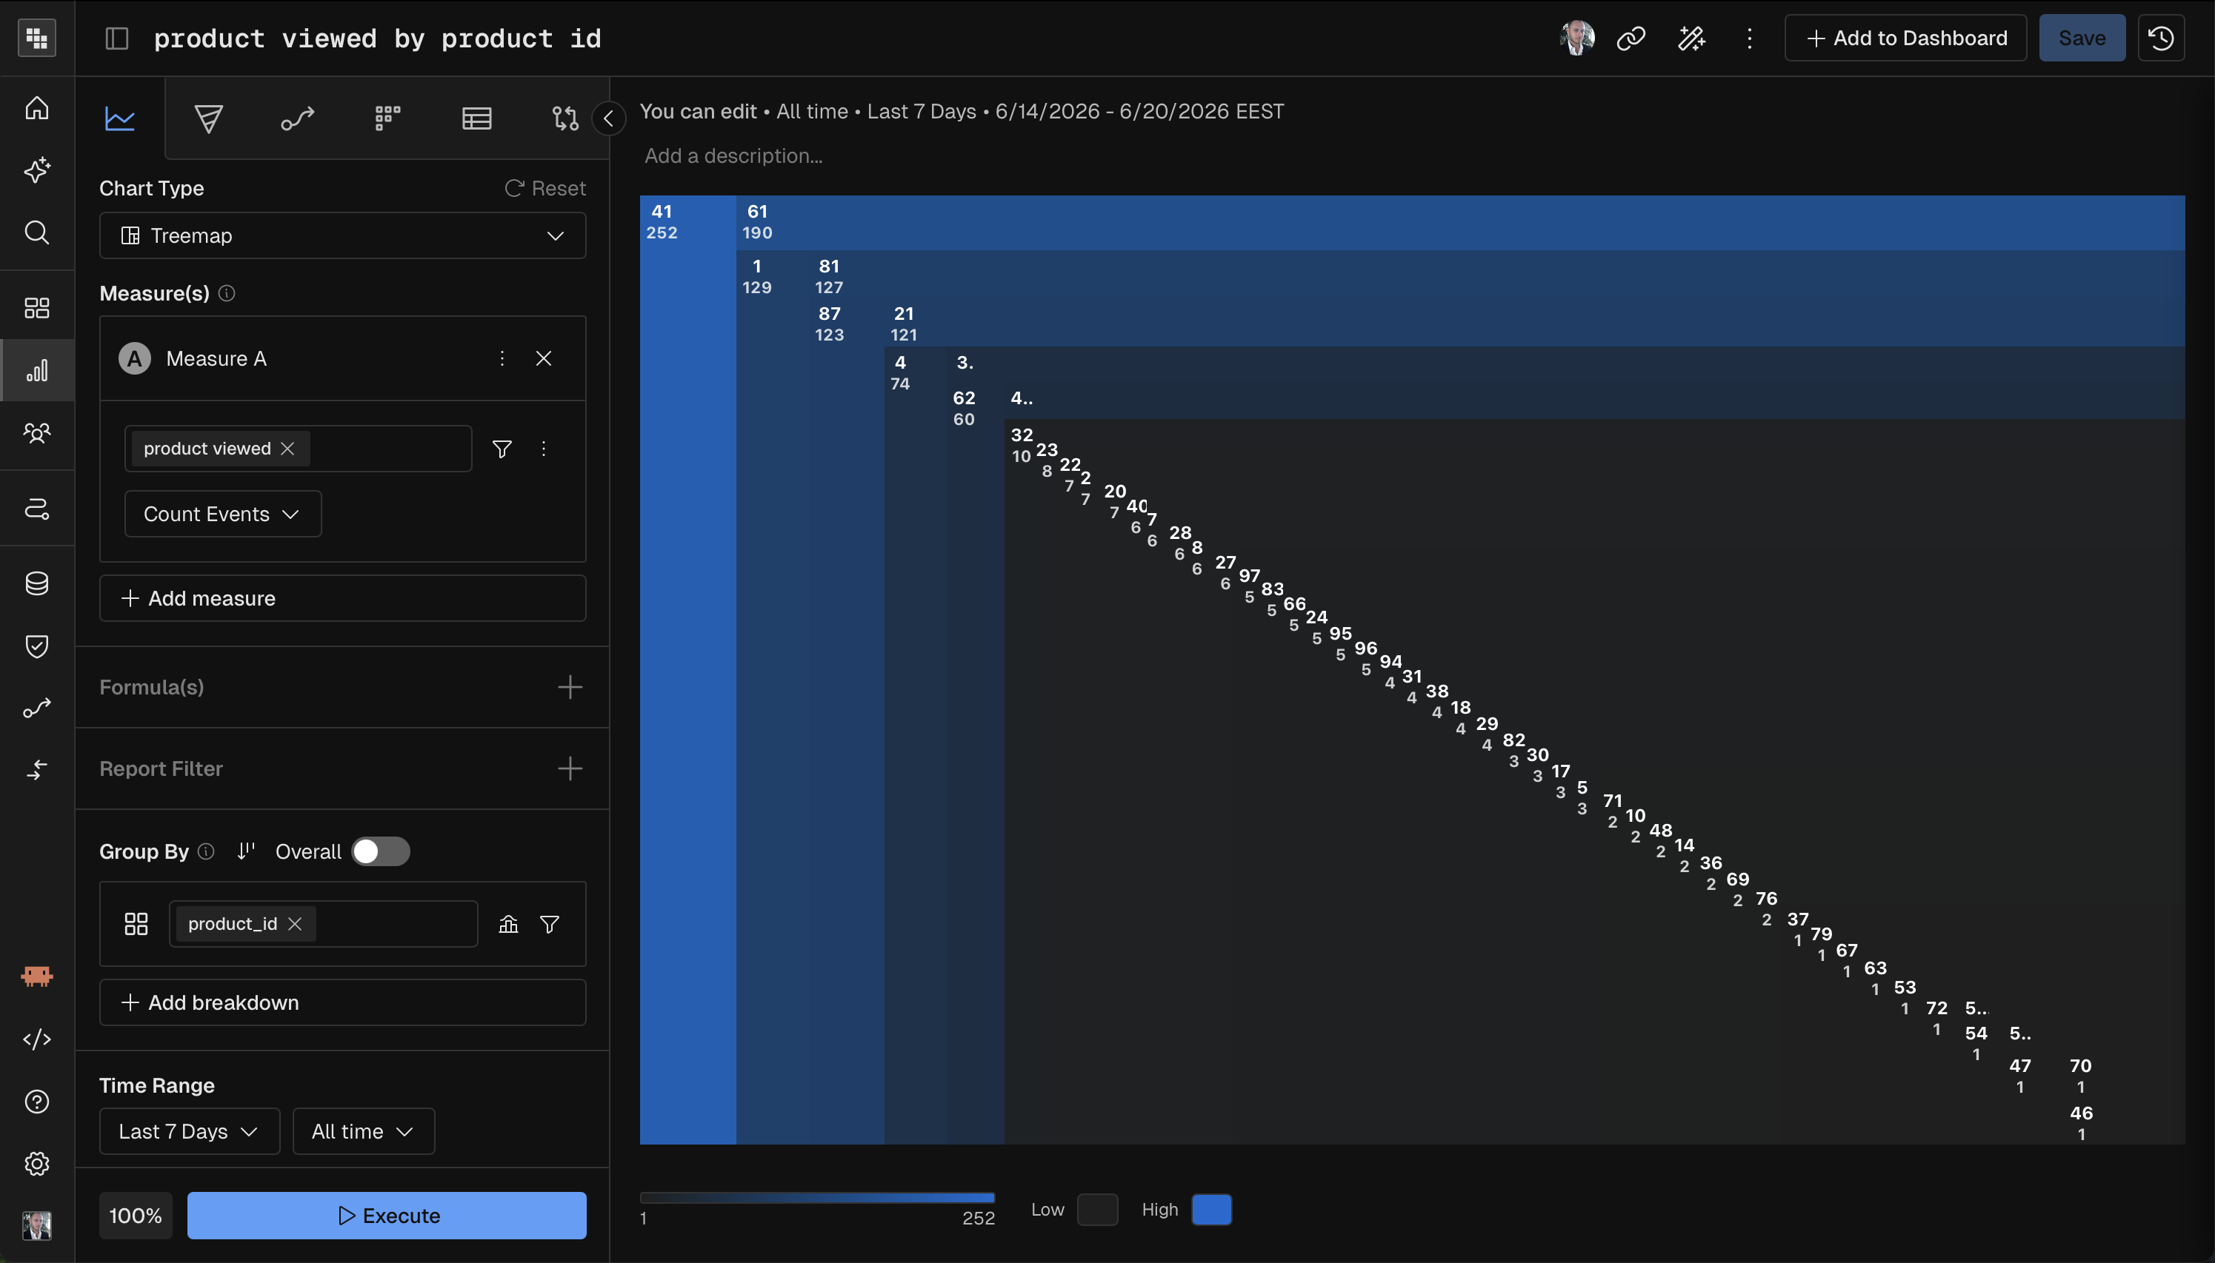This screenshot has width=2215, height=1263.
Task: Open Measure A three-dot options
Action: 502,358
